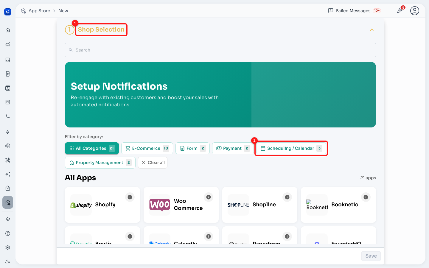Viewport: 429px width, 268px height.
Task: Focus the app Search field
Action: (x=220, y=50)
